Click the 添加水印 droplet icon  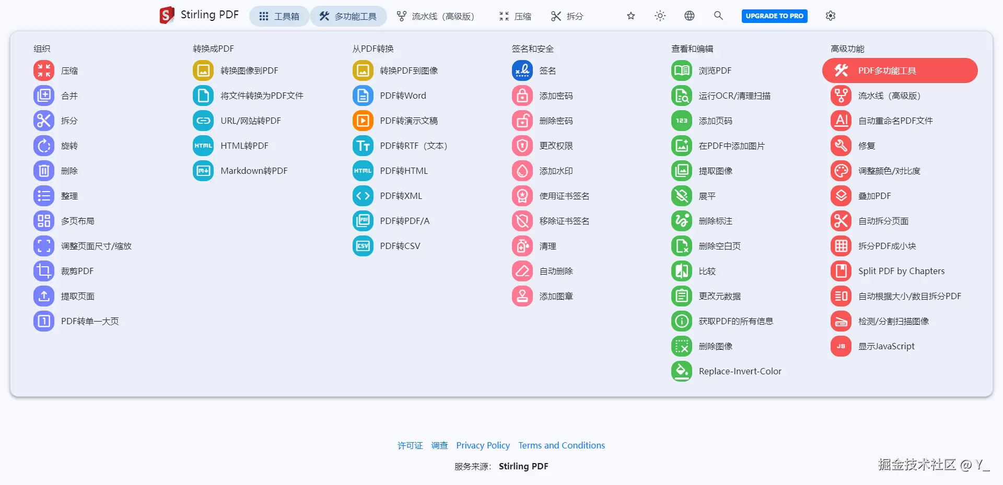coord(522,171)
